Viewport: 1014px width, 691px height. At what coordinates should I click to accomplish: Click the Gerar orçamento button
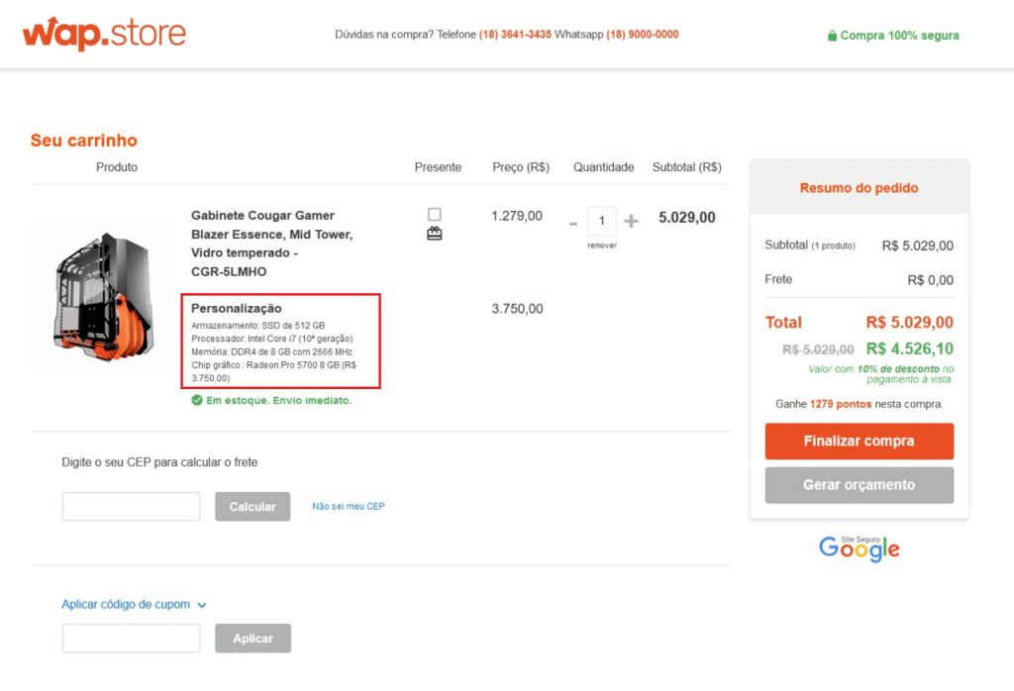coord(859,485)
